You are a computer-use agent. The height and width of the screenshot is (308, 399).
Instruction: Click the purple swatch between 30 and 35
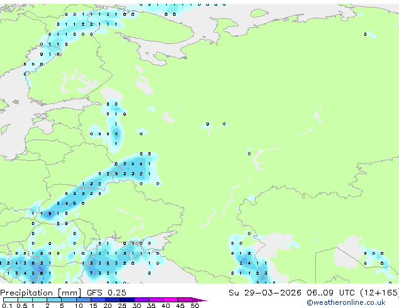[141, 300]
